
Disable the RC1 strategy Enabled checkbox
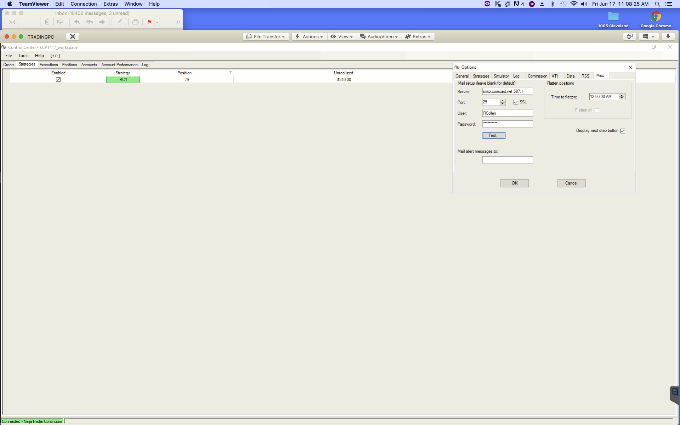click(58, 80)
